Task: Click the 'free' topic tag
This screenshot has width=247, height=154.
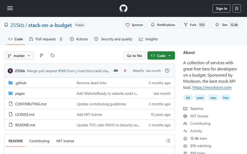Action: 226,98
